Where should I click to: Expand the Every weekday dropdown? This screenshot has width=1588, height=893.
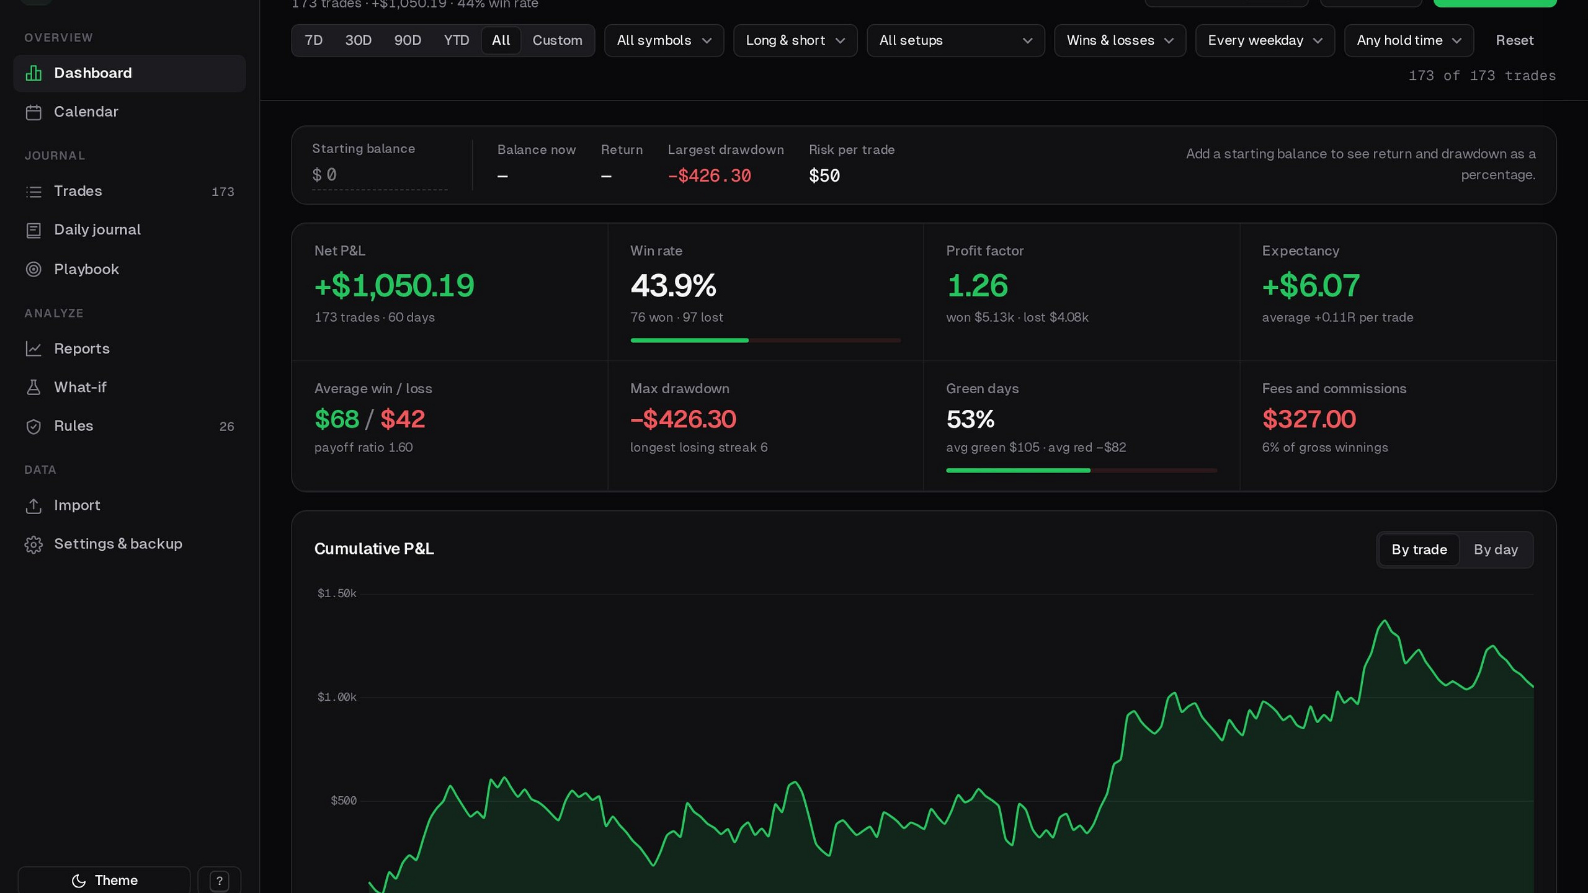(x=1265, y=40)
